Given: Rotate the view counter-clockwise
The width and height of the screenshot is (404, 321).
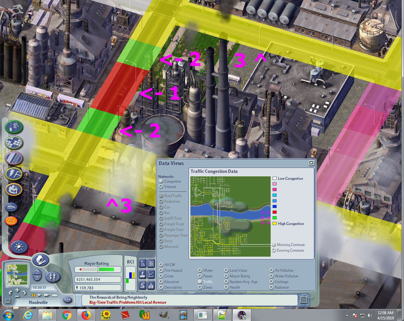Looking at the screenshot, I should coord(10,292).
